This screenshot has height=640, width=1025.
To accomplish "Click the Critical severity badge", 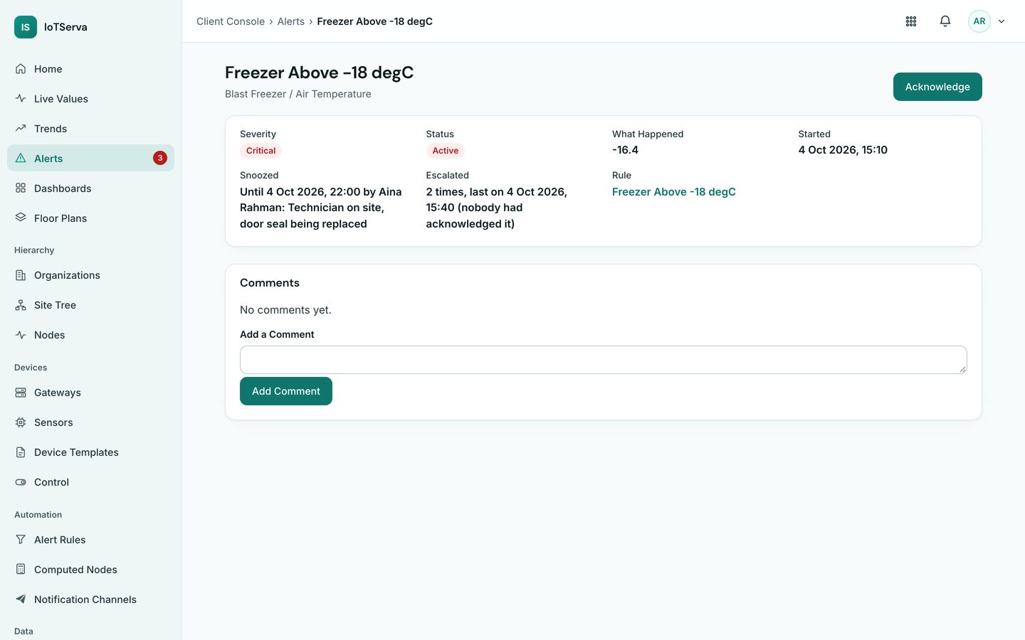I will (x=261, y=151).
